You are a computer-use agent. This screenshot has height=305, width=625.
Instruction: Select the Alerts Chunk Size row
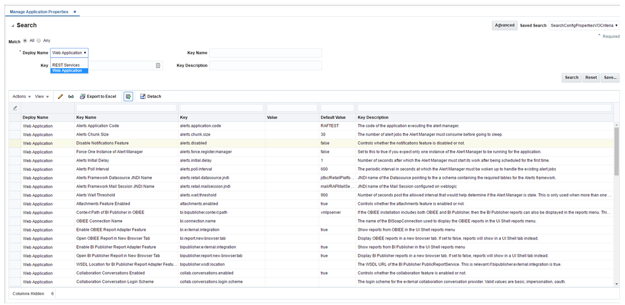[311, 135]
